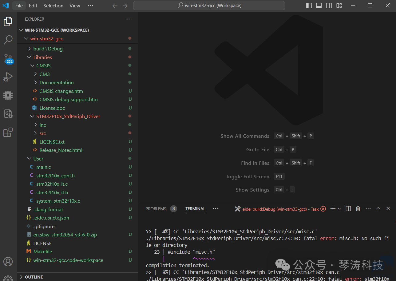The height and width of the screenshot is (281, 396).
Task: Open the File menu
Action: pos(19,6)
